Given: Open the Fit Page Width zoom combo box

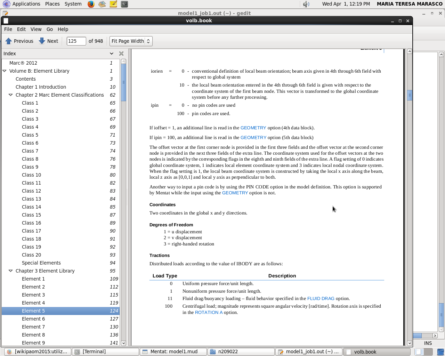Looking at the screenshot, I should point(131,41).
